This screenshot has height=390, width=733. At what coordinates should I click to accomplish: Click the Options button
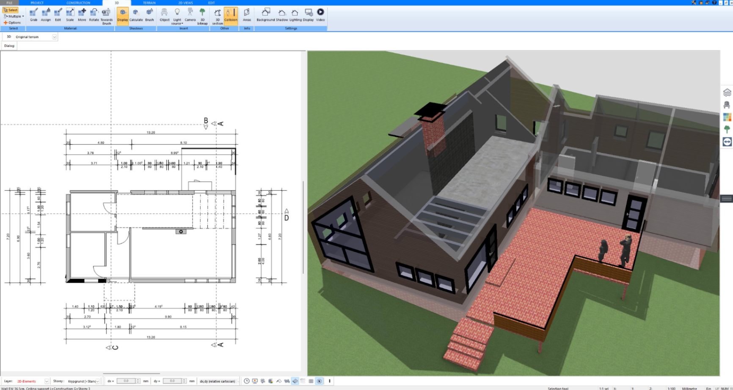click(12, 23)
